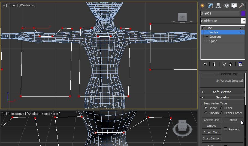
Task: Open the Create panel tab
Action: click(202, 6)
